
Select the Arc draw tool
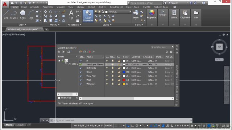coord(31,14)
